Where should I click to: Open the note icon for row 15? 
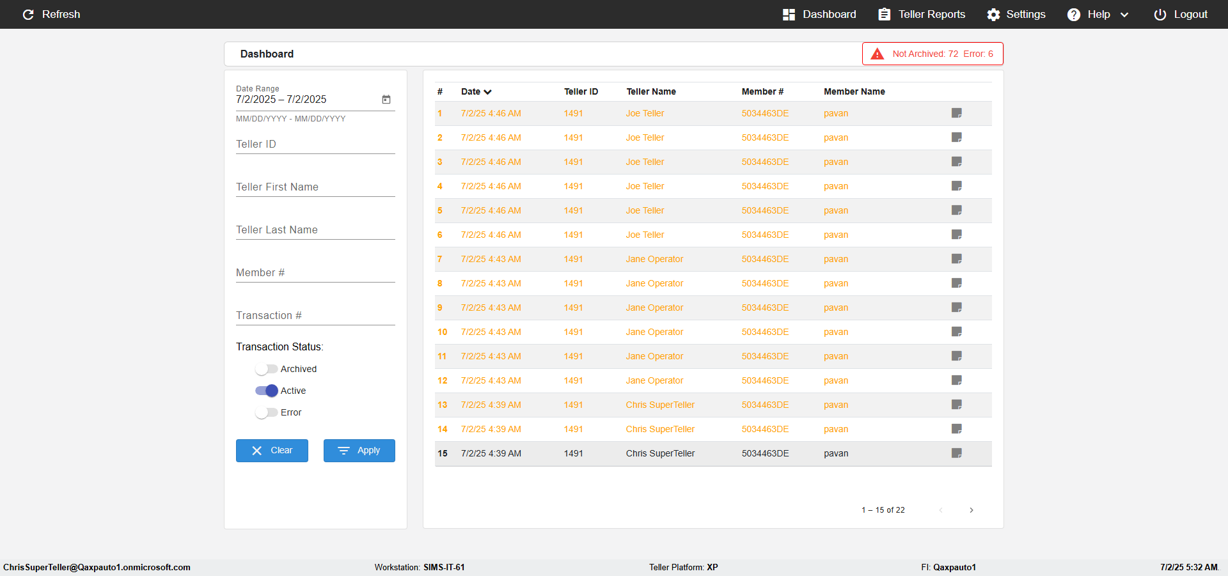[957, 453]
